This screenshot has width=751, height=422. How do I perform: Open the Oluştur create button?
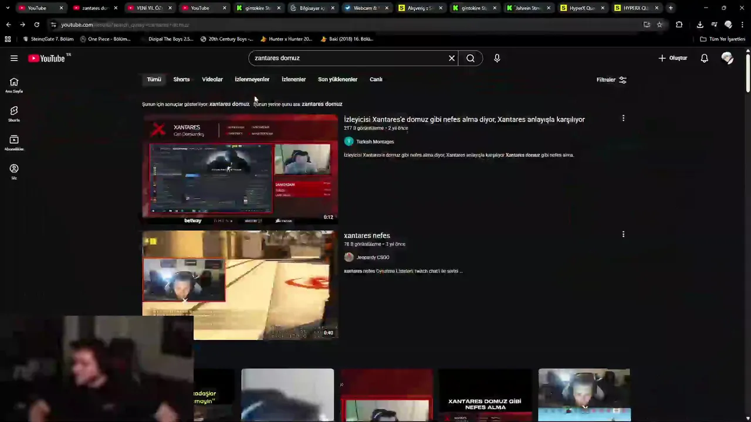tap(672, 58)
